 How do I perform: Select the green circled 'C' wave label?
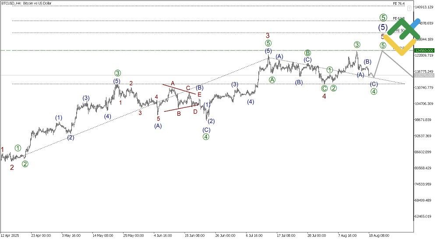pos(324,89)
